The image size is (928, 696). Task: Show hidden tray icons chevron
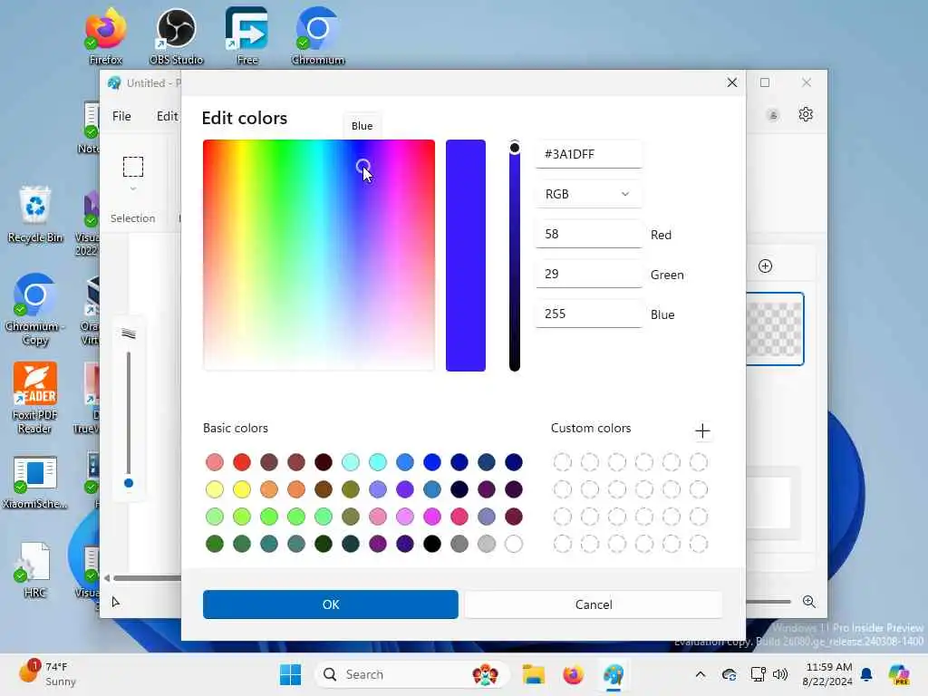point(701,674)
